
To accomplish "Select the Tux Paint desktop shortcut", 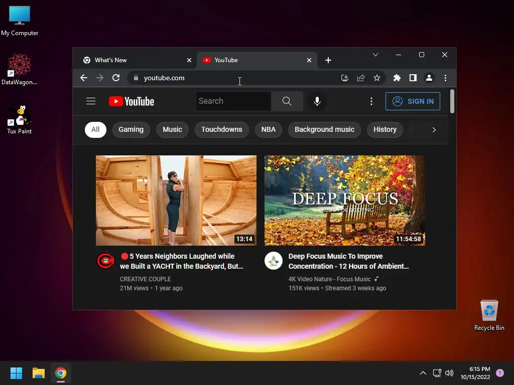I will pos(20,120).
